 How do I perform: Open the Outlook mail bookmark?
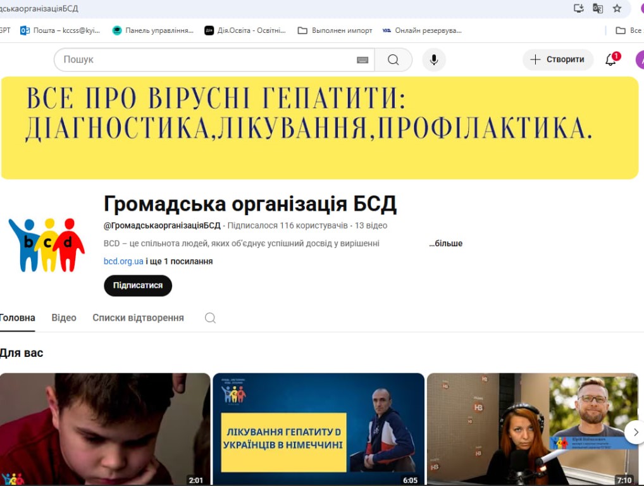pyautogui.click(x=60, y=30)
